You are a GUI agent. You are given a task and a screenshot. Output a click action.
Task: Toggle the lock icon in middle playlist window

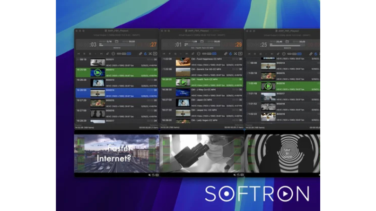193,54
